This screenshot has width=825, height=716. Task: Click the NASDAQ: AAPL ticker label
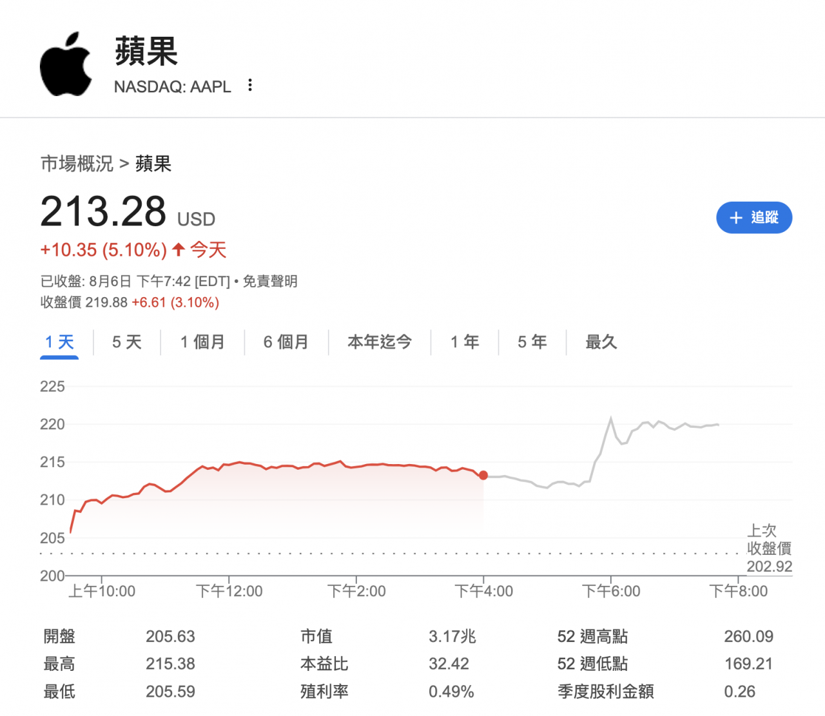point(173,86)
